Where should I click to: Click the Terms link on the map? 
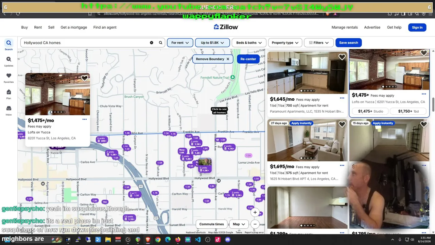click(239, 232)
